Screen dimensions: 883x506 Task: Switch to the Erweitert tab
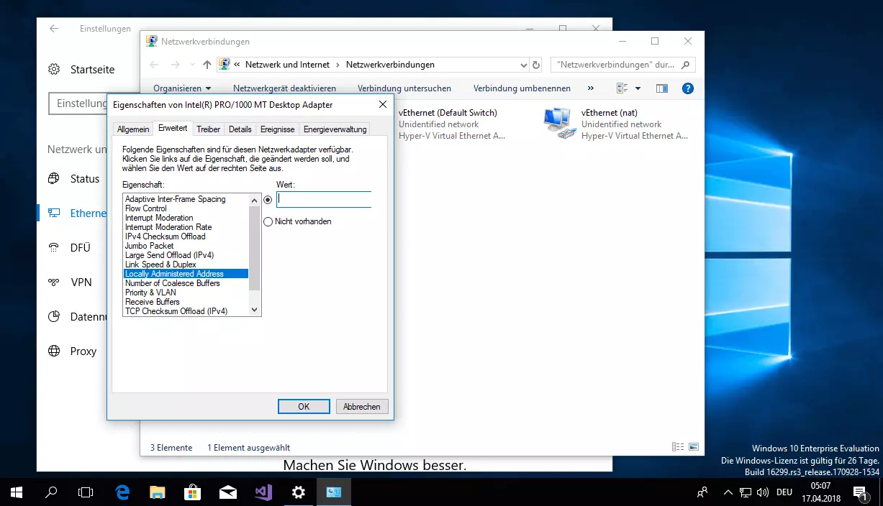point(173,128)
